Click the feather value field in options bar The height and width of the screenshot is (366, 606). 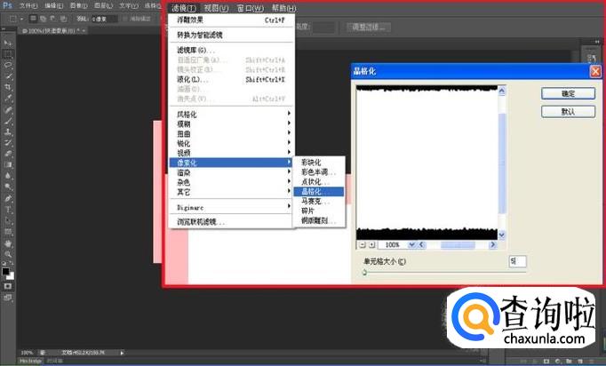pos(105,19)
